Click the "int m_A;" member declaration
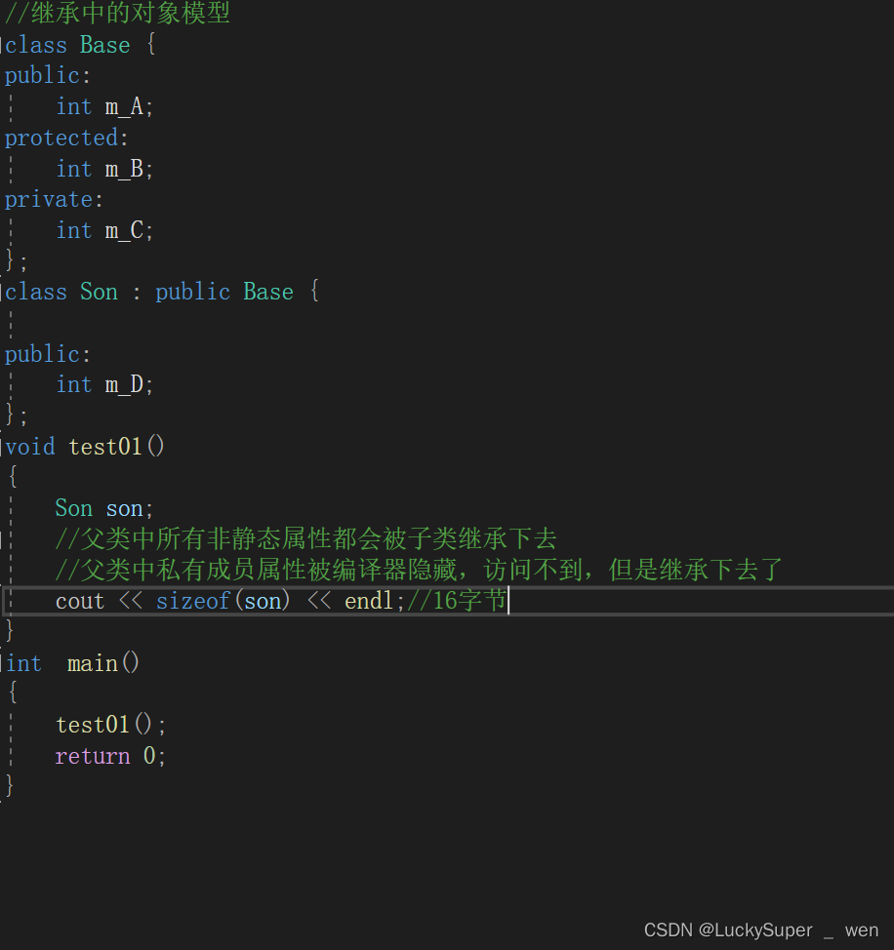Screen dimensions: 894x950 tap(104, 106)
